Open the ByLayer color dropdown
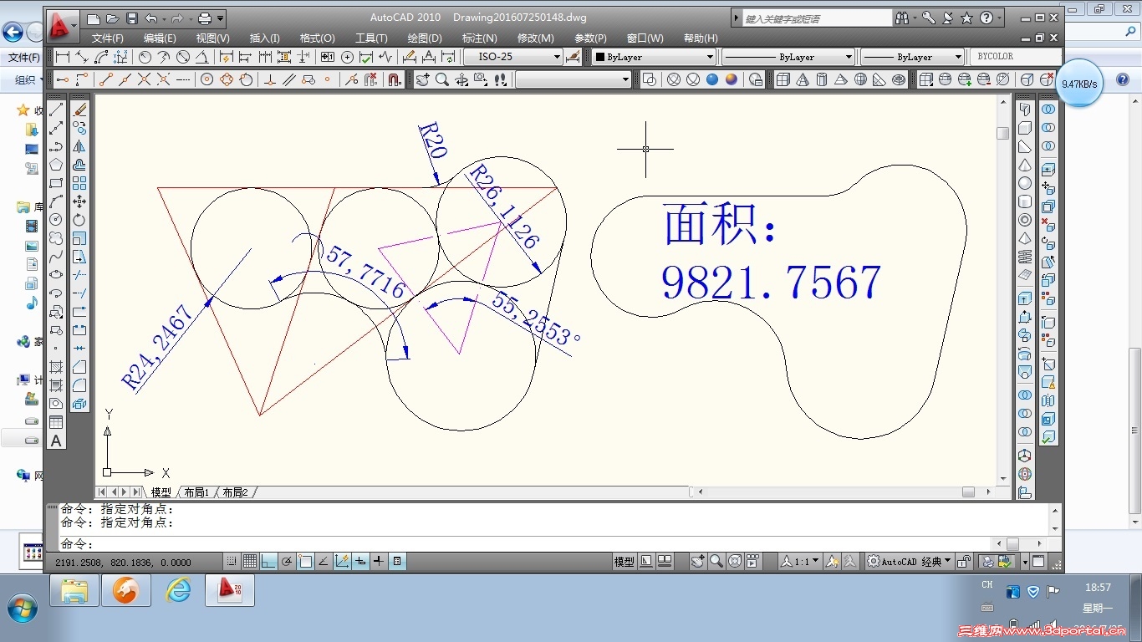The image size is (1142, 642). 654,57
